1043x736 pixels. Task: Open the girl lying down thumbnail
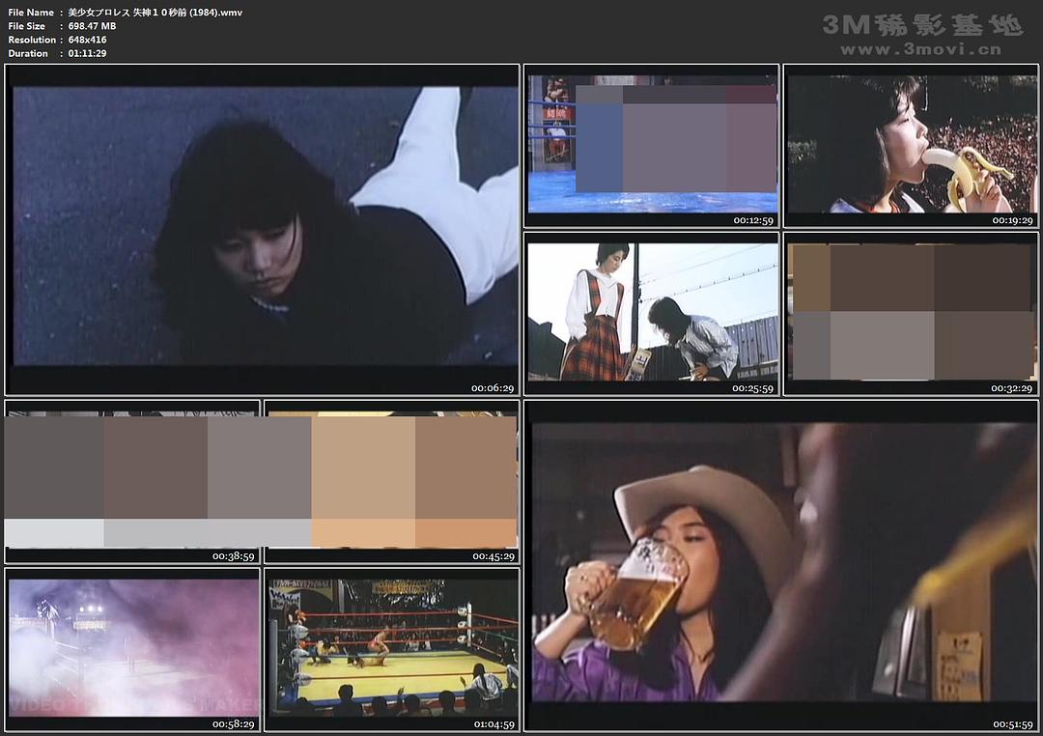click(262, 230)
